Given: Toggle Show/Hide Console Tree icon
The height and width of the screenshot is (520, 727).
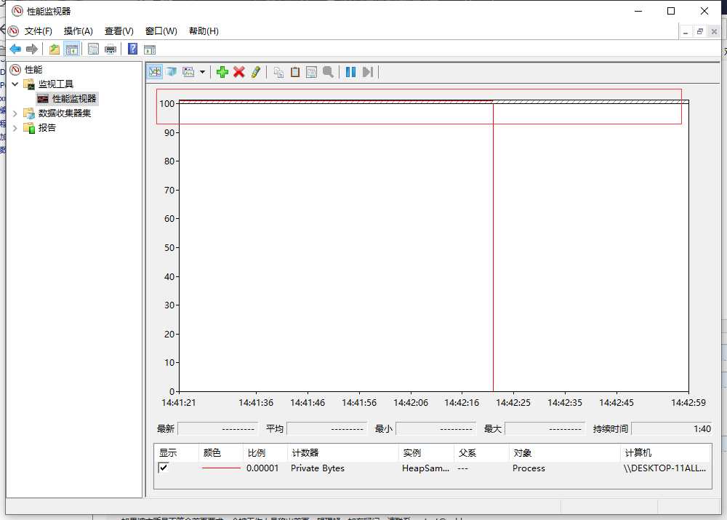Looking at the screenshot, I should tap(71, 49).
